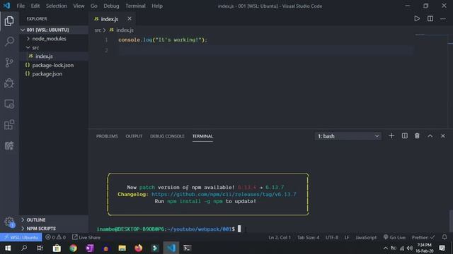Image resolution: width=453 pixels, height=254 pixels.
Task: Open notifications bell in status bar
Action: click(445, 237)
